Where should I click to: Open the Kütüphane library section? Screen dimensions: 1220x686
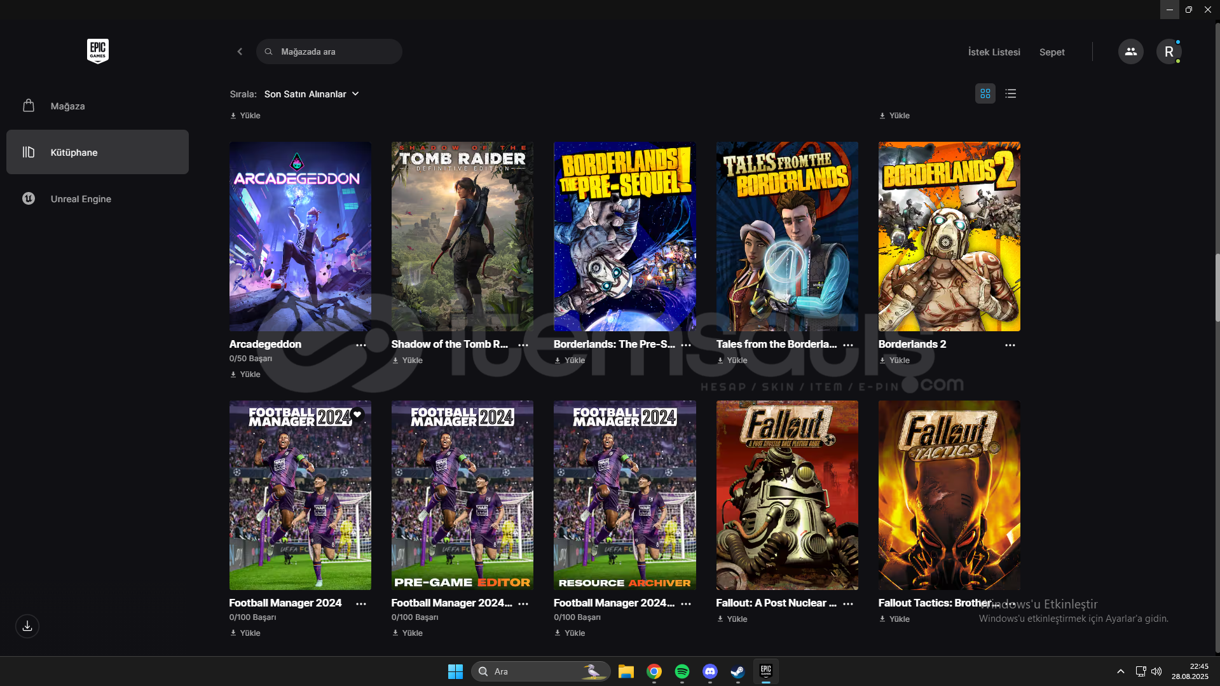[97, 152]
